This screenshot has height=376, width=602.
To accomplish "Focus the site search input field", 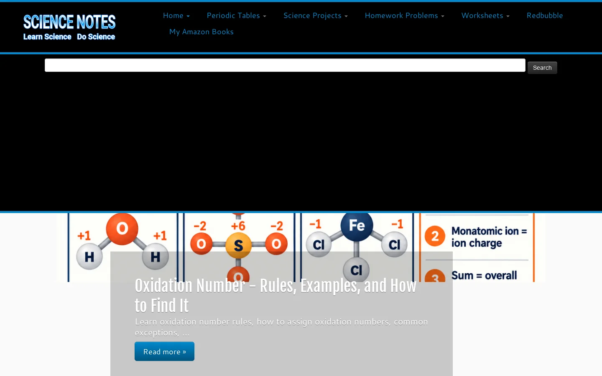I will tap(285, 65).
